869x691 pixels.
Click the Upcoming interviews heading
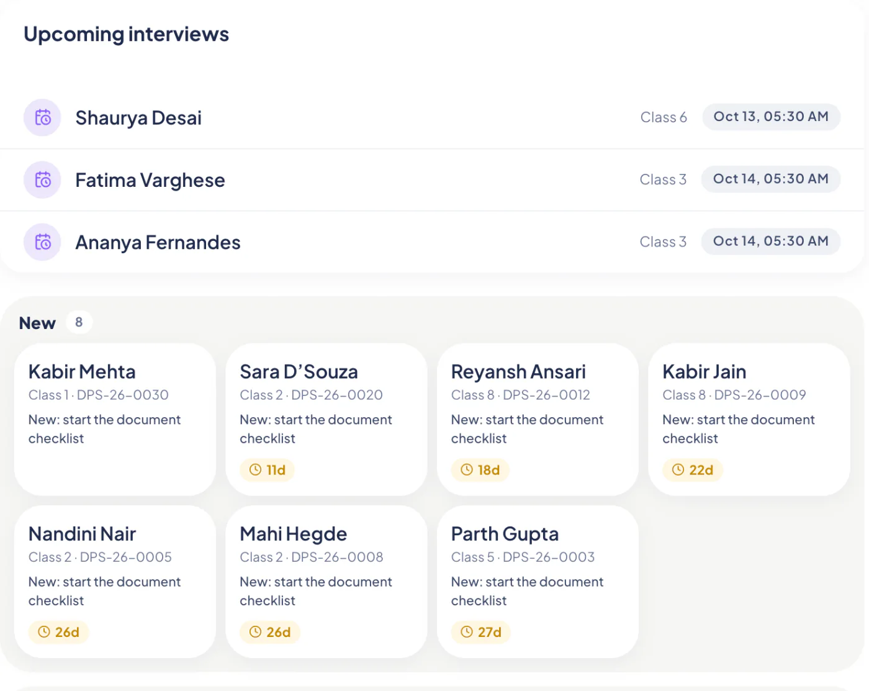click(127, 35)
